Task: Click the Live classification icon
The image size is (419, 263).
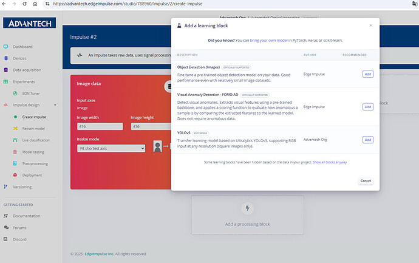Action: tap(15, 140)
